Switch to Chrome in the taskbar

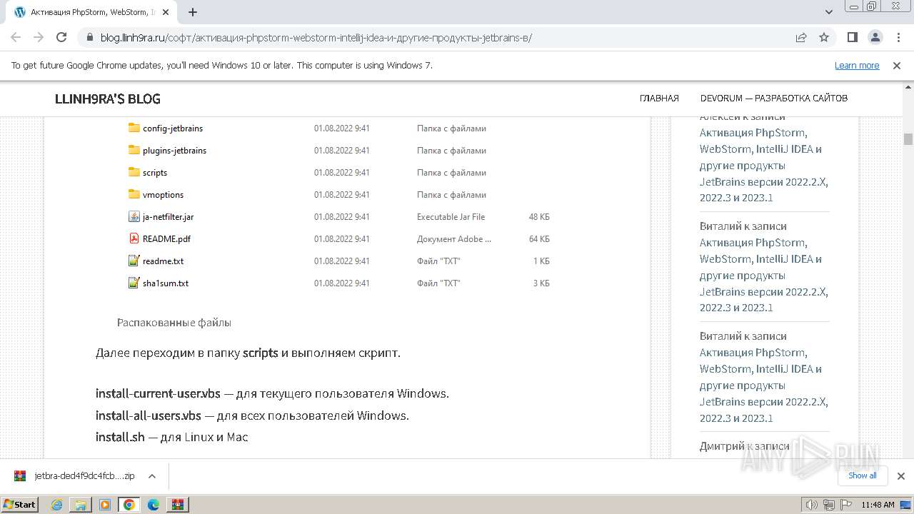click(129, 505)
